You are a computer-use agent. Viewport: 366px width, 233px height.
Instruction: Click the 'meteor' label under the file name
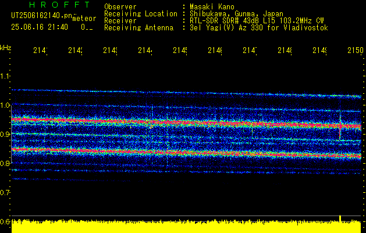click(84, 19)
